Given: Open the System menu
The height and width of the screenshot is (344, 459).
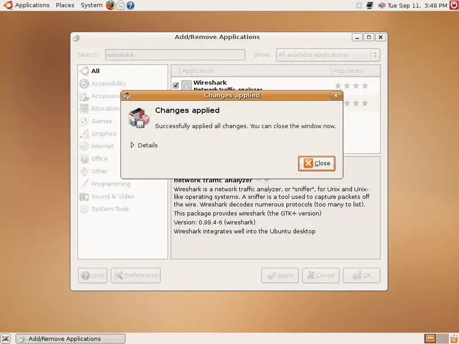Looking at the screenshot, I should 91,5.
